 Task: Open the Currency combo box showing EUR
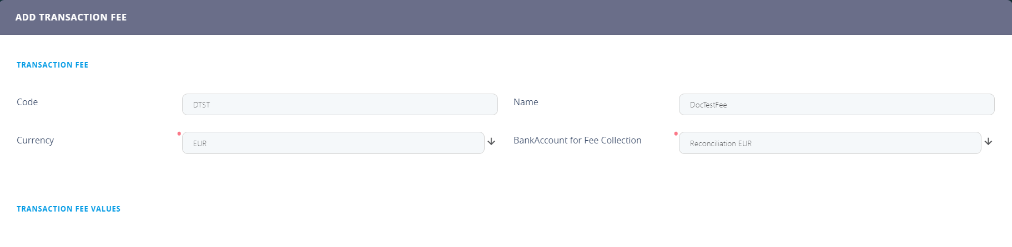pyautogui.click(x=333, y=143)
